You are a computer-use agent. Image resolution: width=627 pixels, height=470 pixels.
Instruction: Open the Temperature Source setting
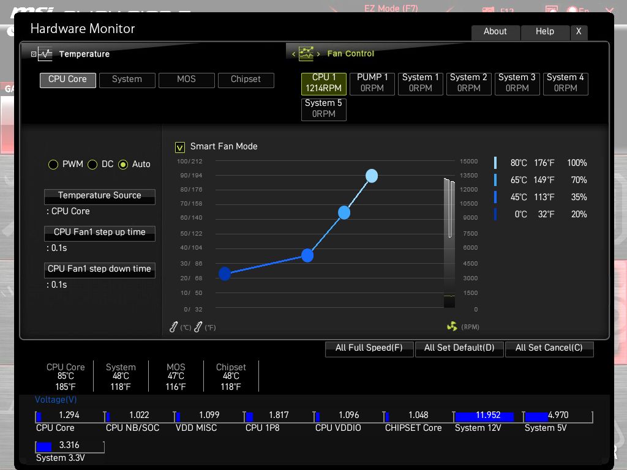point(100,196)
